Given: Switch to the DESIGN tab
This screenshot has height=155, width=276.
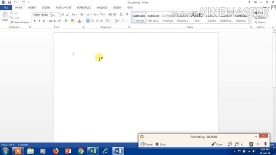Looking at the screenshot, I should coord(46,8).
